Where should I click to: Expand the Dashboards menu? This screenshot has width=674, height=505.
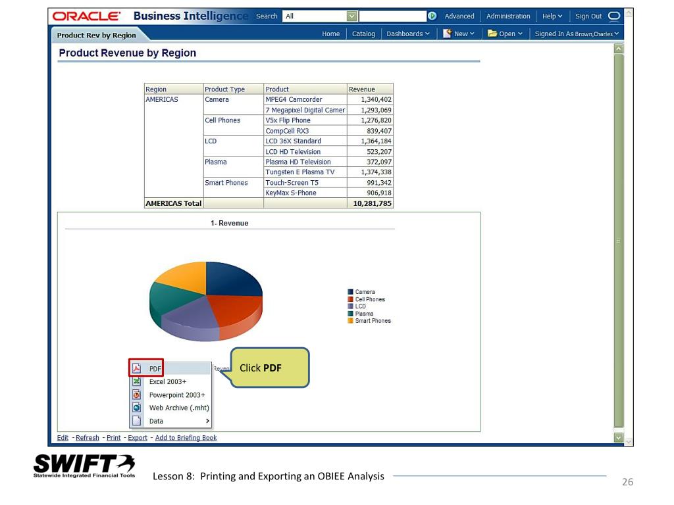coord(407,34)
